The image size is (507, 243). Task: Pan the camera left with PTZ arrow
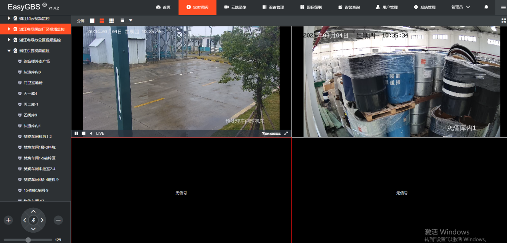24,220
